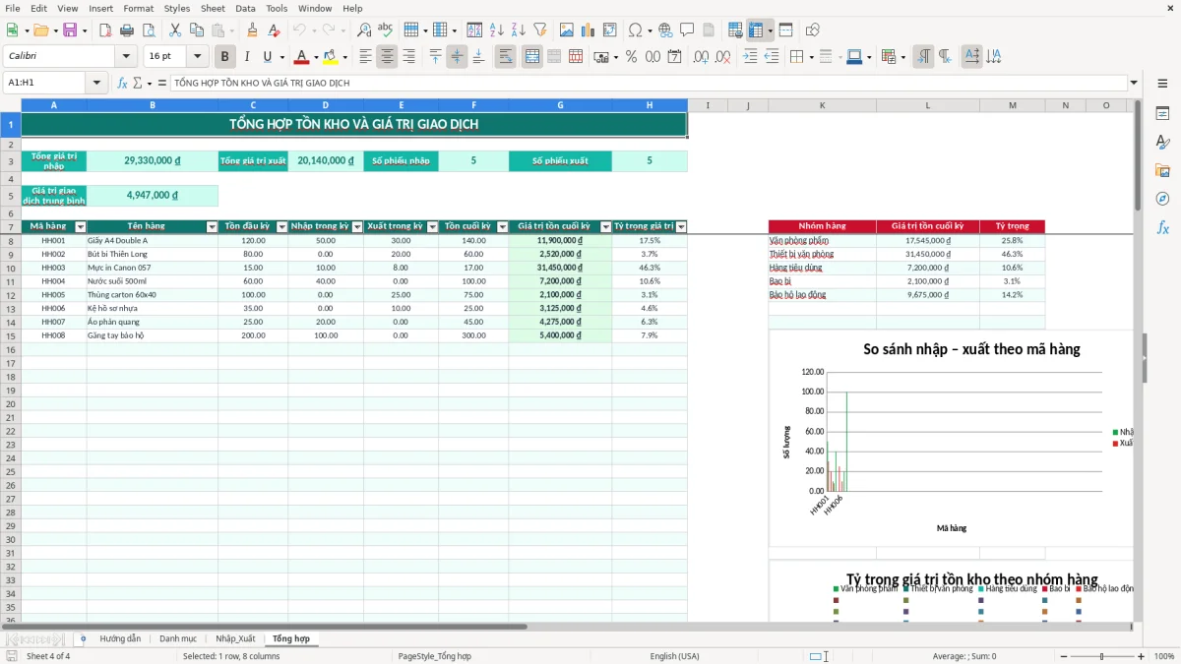
Task: Open the Sort dialog icon
Action: [474, 30]
